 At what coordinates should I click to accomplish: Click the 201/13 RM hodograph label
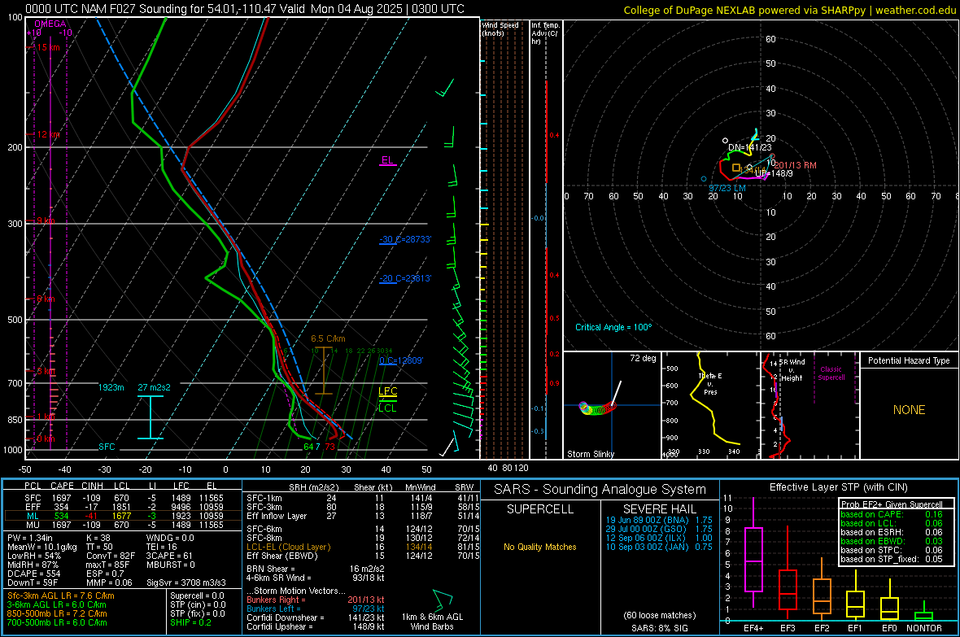(x=796, y=165)
